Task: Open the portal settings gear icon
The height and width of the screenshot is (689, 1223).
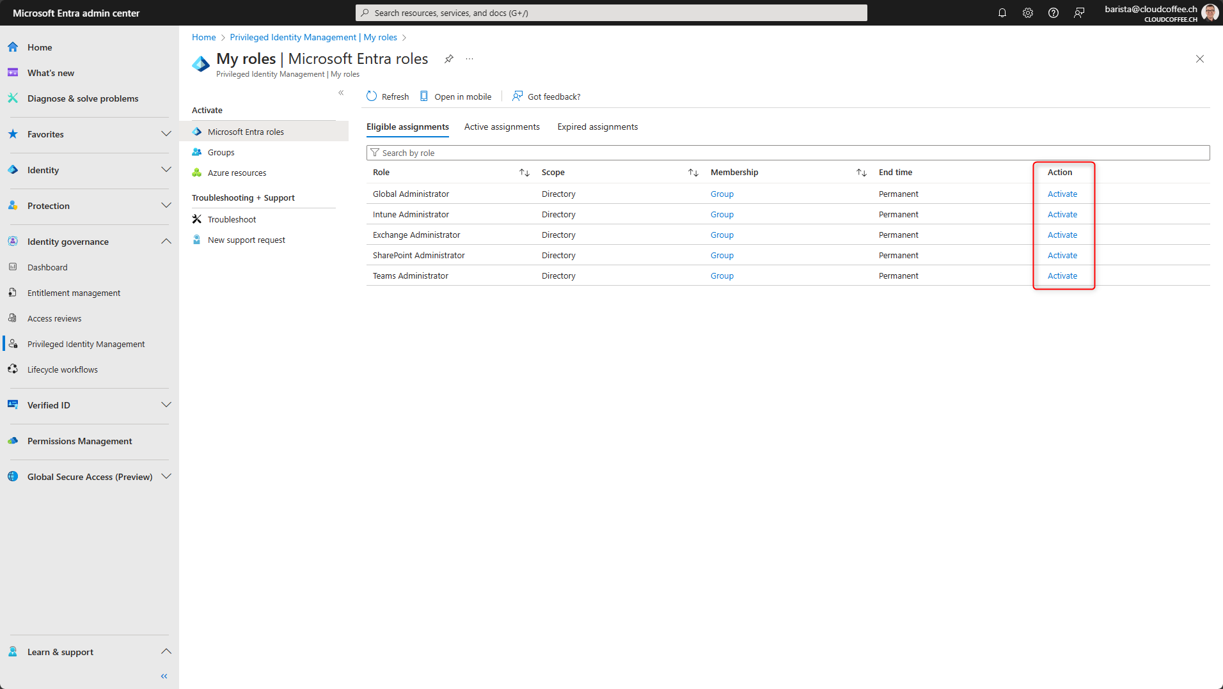Action: pyautogui.click(x=1028, y=13)
